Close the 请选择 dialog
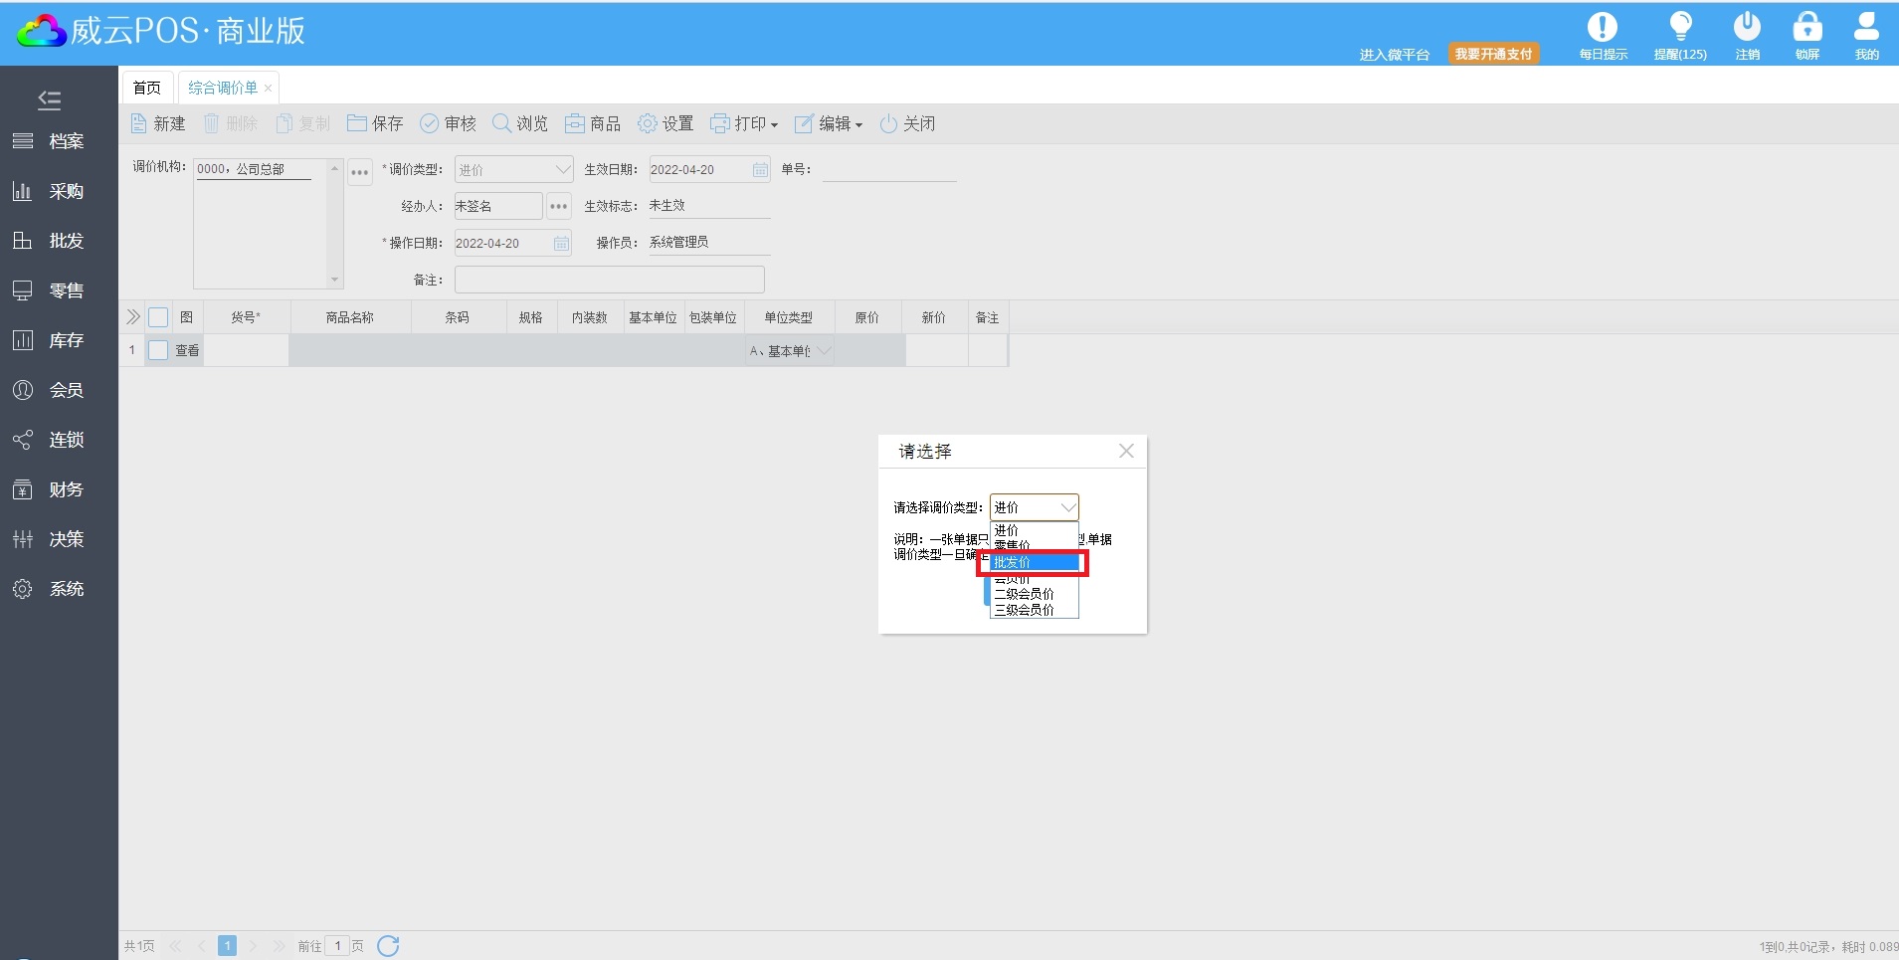This screenshot has height=960, width=1899. point(1126,452)
